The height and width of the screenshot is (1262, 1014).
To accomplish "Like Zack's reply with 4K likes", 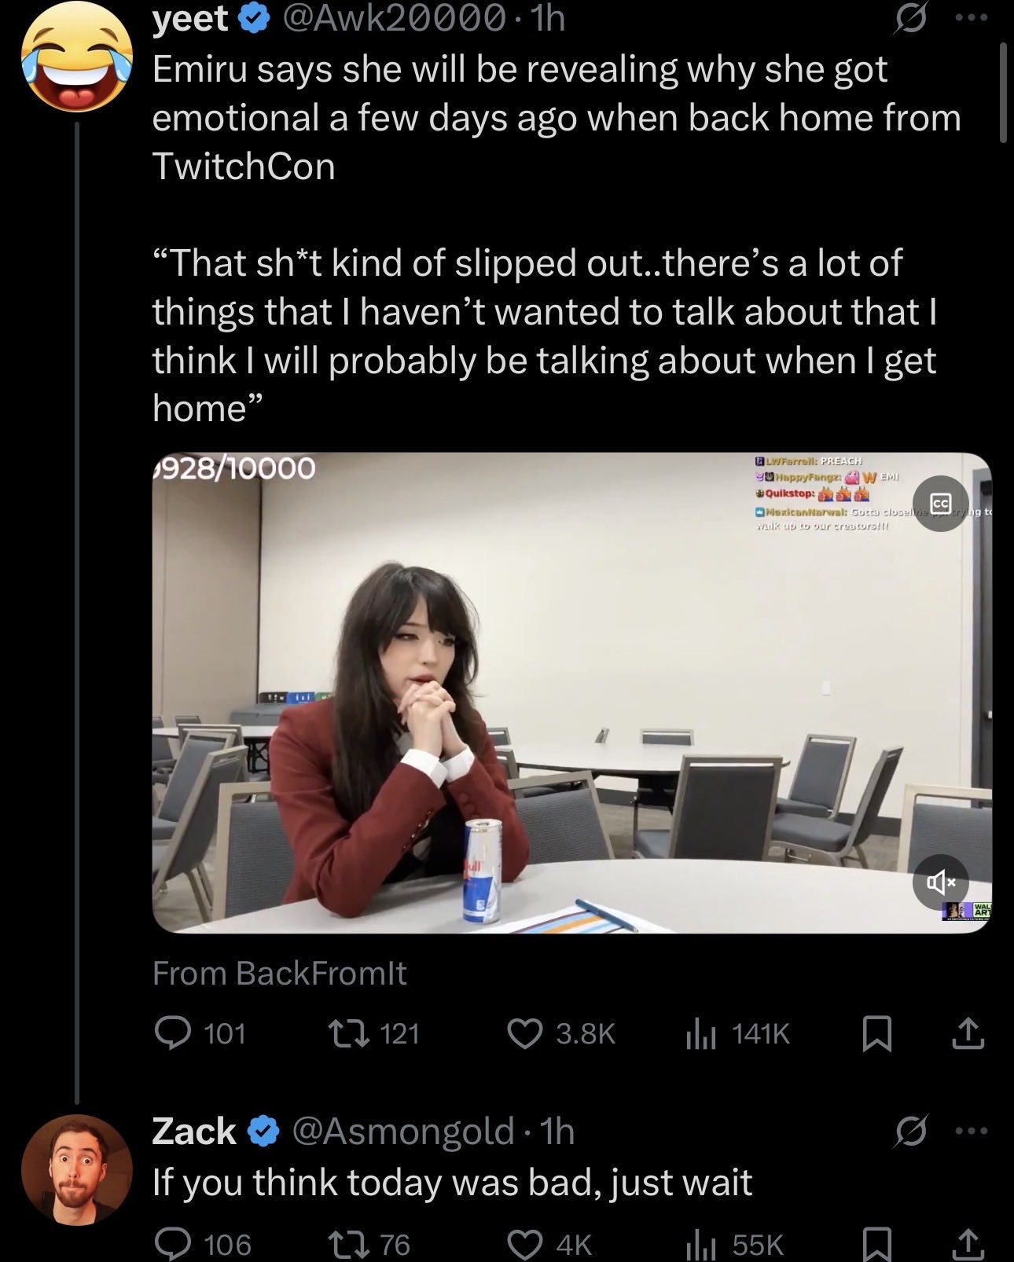I will [526, 1244].
